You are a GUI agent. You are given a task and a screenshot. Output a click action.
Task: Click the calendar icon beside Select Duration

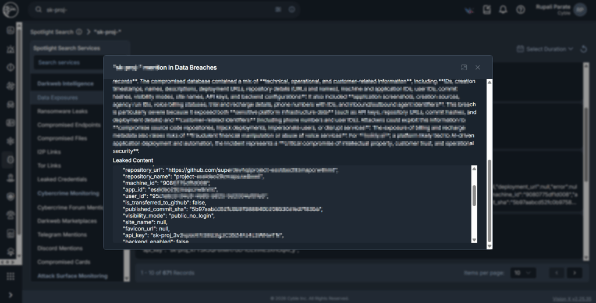[x=520, y=49]
